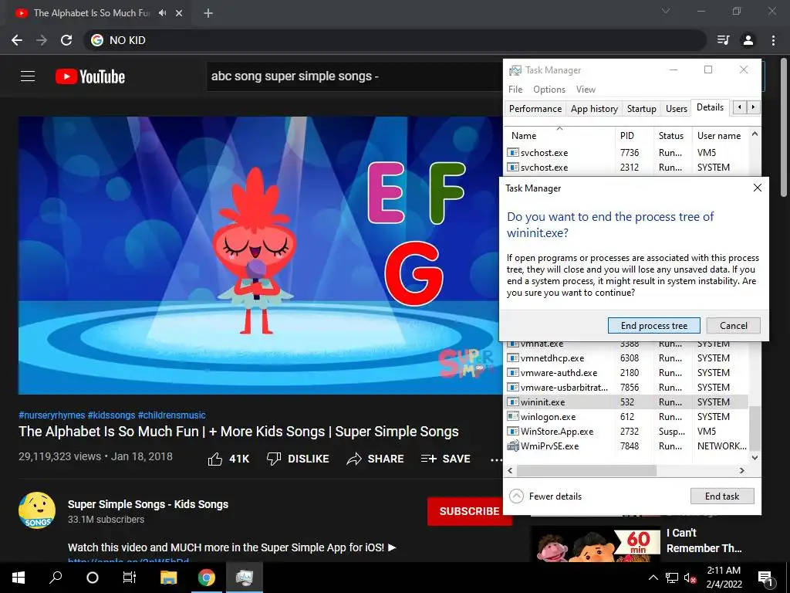Screen dimensions: 790x593
Task: Select WinStore.App.exe process row
Action: pos(627,432)
